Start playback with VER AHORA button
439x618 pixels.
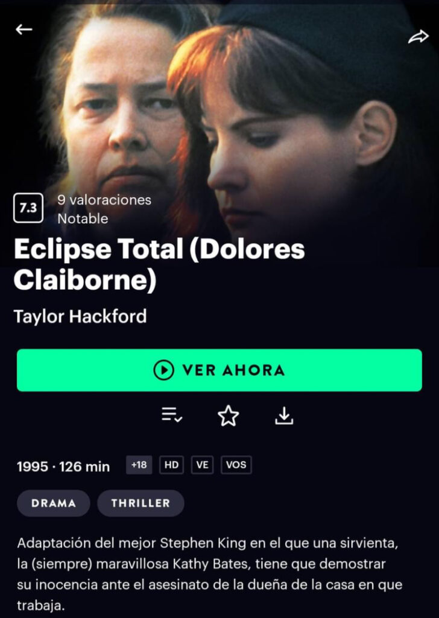(x=219, y=370)
